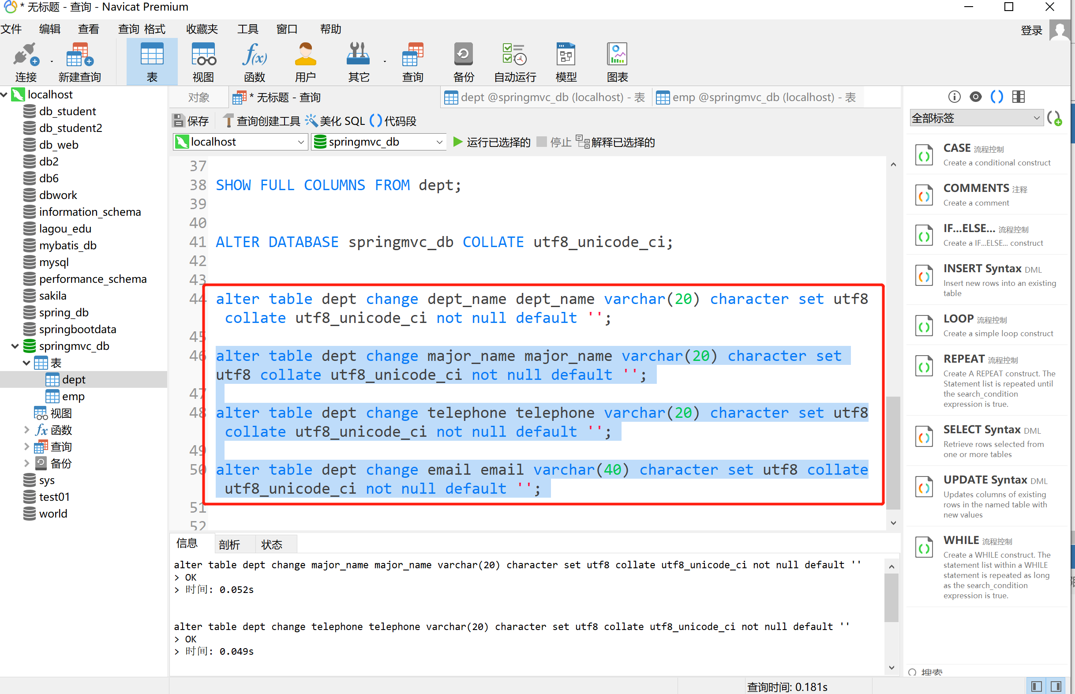The width and height of the screenshot is (1075, 694).
Task: Toggle right pane layout button in status bar
Action: click(x=1056, y=686)
